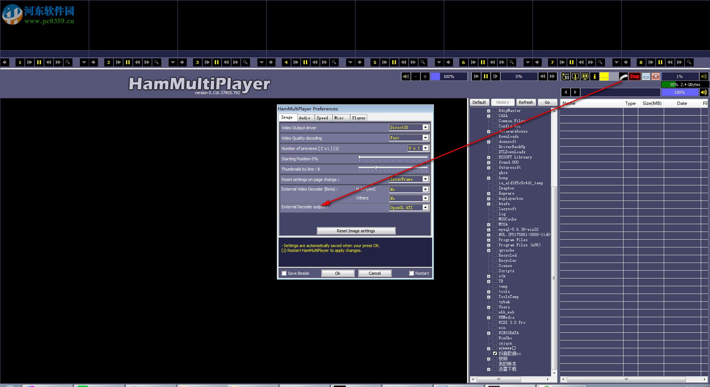Click the Default button above folder tree
This screenshot has width=710, height=387.
click(x=479, y=102)
